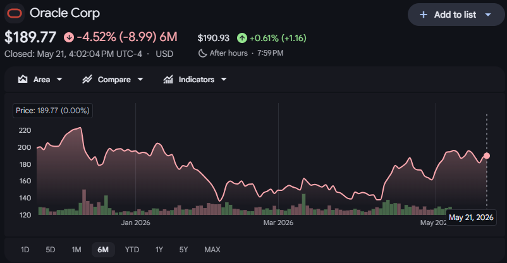Click the Closed: May 21 timestamp text
507x263 pixels.
click(x=73, y=54)
